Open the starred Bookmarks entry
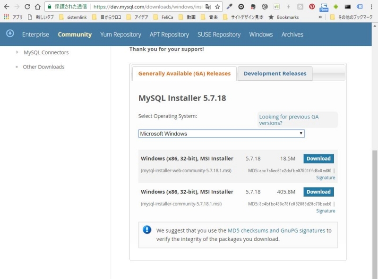378x279 pixels. click(283, 17)
